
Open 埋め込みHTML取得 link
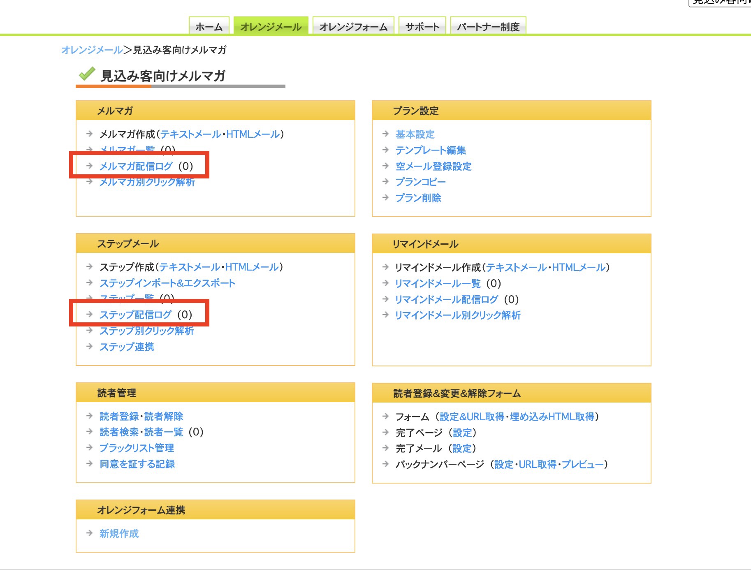[552, 417]
